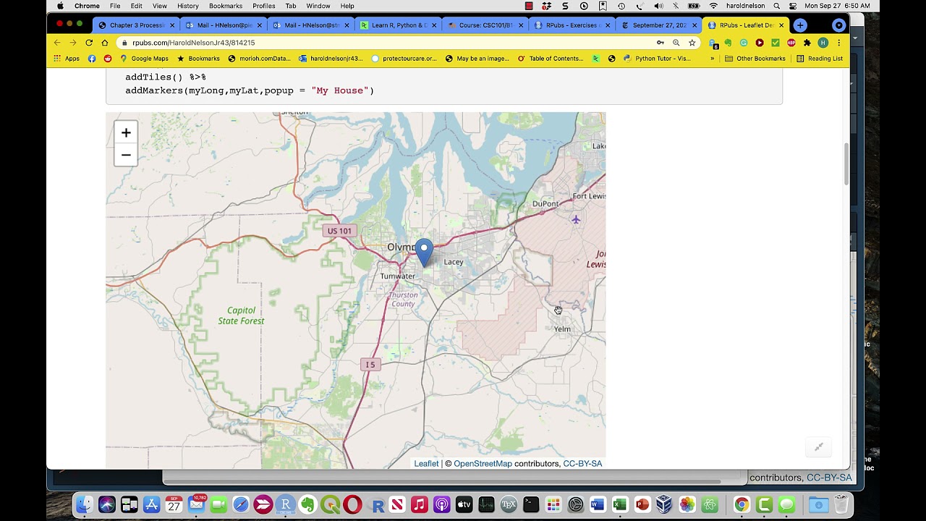
Task: Open Mail from the Dock
Action: click(196, 504)
